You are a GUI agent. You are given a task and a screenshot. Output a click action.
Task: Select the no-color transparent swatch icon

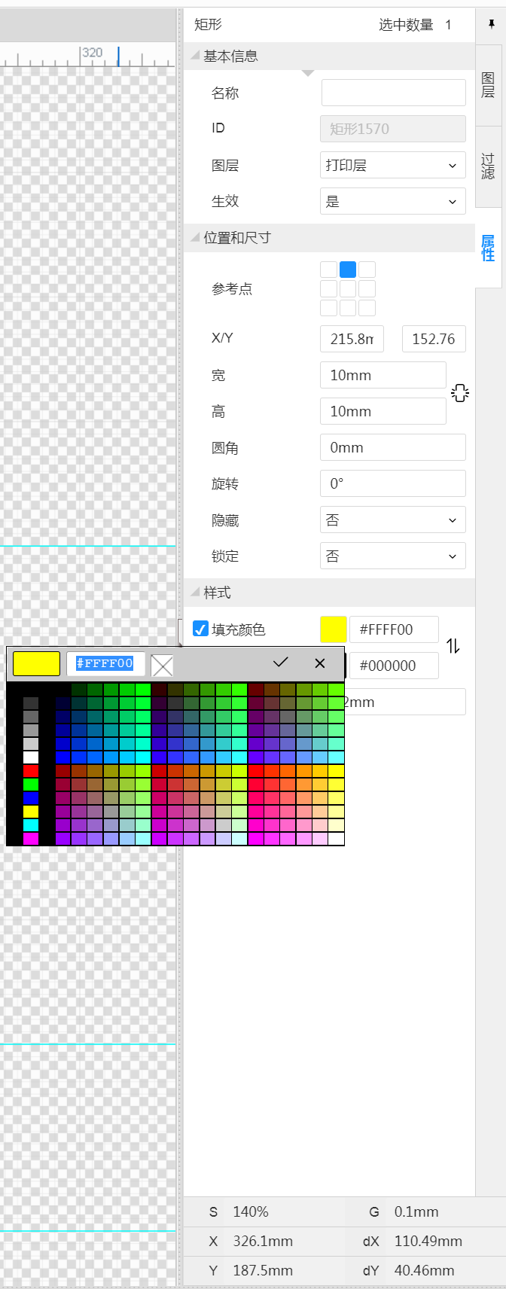tap(162, 665)
